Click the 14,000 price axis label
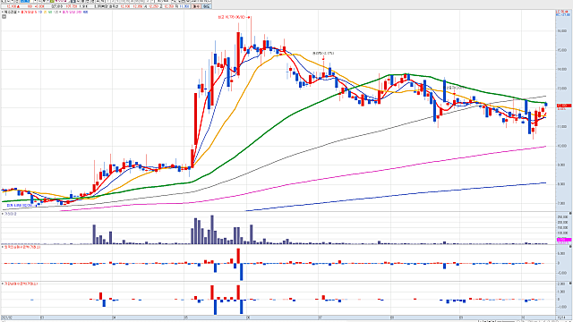This screenshot has width=573, height=322. tap(561, 70)
